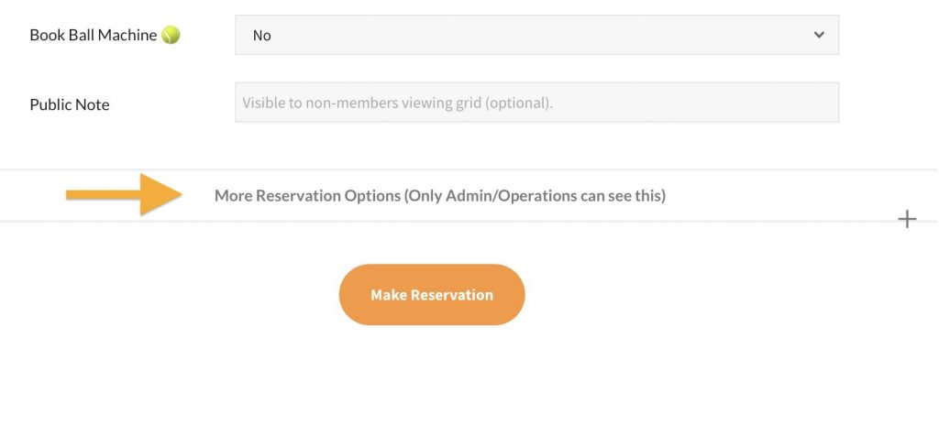Click the "Make Reservation" text on the orange button
This screenshot has height=436, width=939.
click(432, 295)
